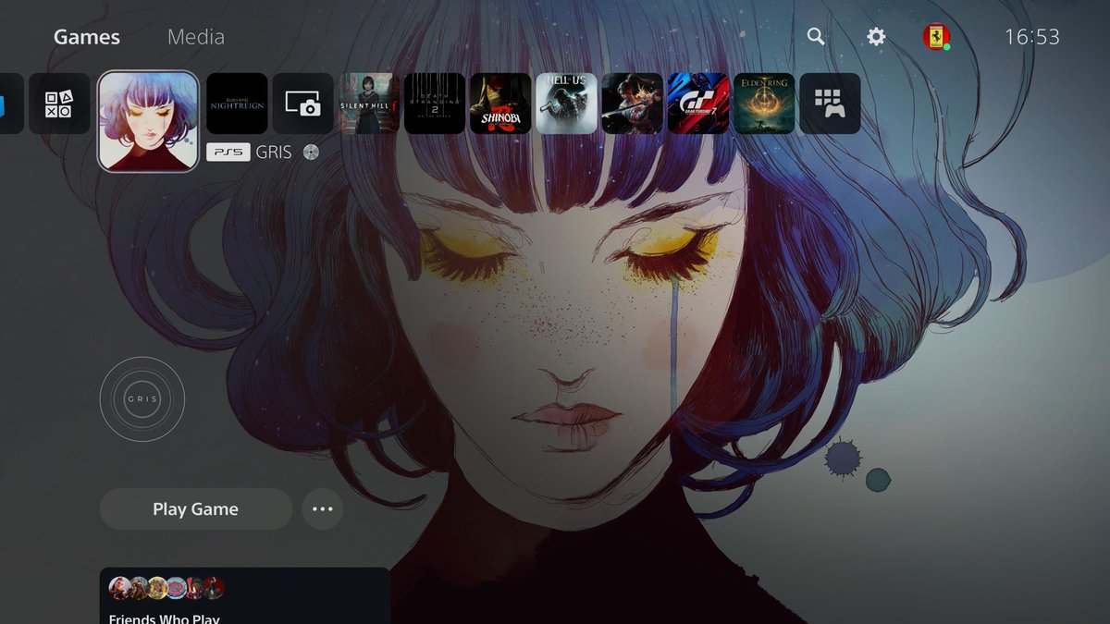Click the PS5 platform badge
1110x624 pixels.
point(228,153)
